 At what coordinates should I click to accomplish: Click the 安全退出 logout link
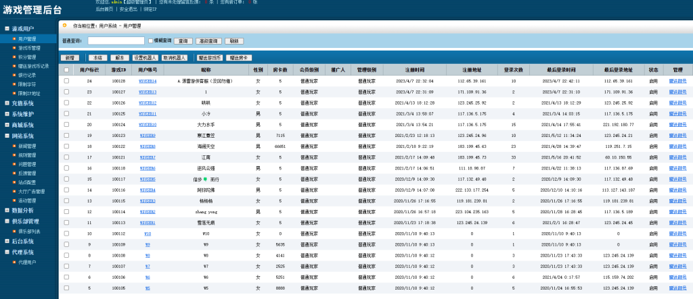(x=128, y=9)
